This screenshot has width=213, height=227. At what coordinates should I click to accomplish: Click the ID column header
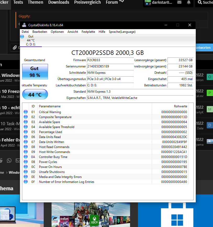pyautogui.click(x=33, y=106)
